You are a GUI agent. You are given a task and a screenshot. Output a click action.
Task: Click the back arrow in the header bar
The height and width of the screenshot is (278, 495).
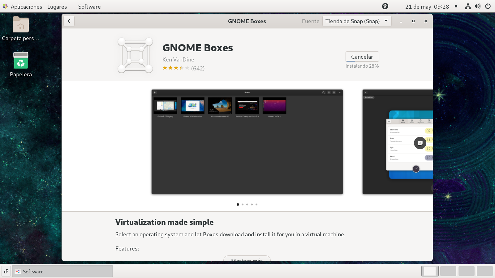click(x=69, y=21)
